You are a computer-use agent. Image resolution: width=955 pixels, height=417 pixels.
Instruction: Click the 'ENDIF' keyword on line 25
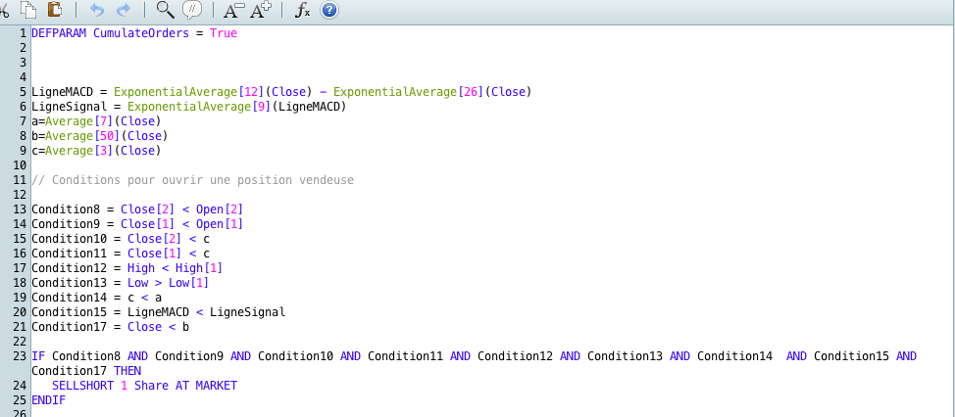[x=49, y=400]
